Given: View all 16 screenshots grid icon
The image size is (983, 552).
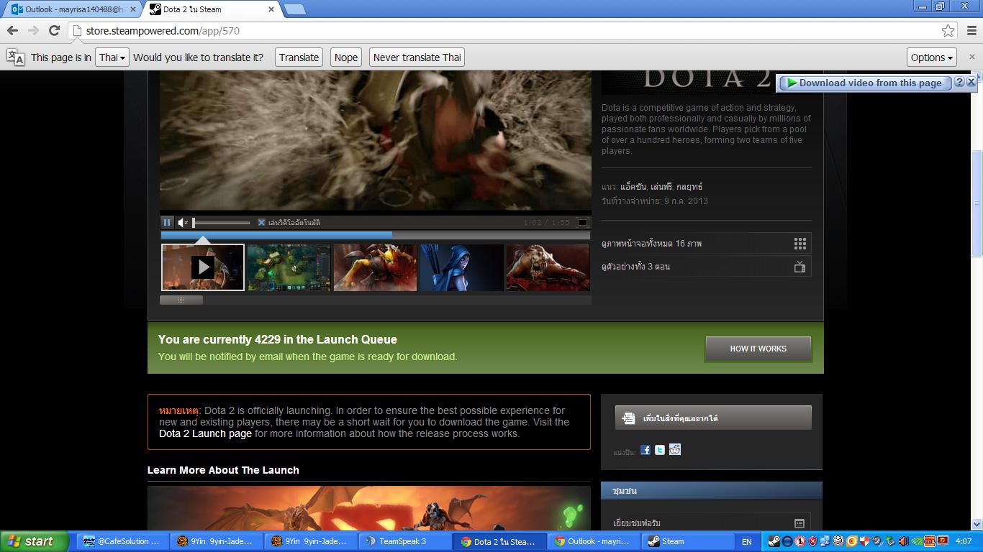Looking at the screenshot, I should tap(800, 244).
